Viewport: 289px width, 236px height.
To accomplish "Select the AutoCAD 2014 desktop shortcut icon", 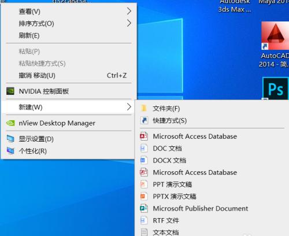I will 275,36.
